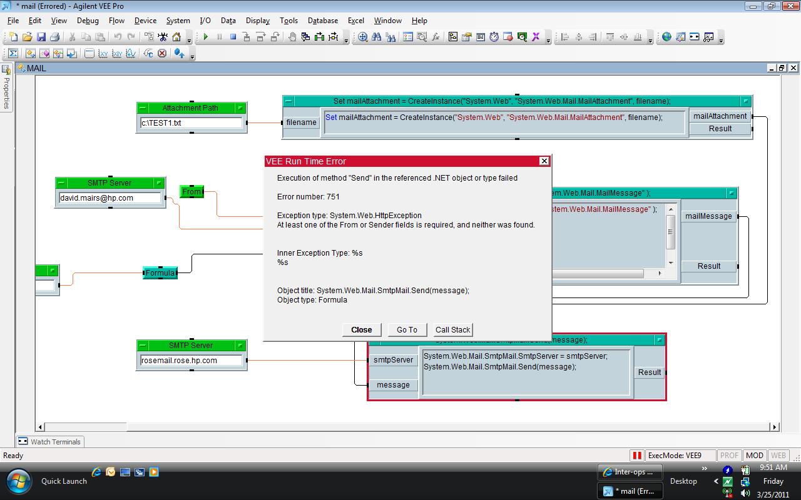
Task: Click the home icon in the toolbar
Action: point(176,37)
